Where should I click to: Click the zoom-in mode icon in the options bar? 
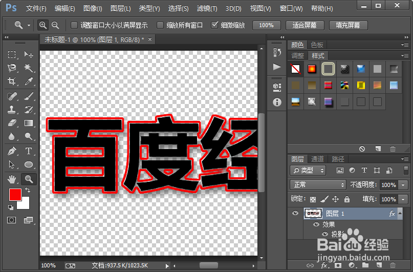pos(42,25)
